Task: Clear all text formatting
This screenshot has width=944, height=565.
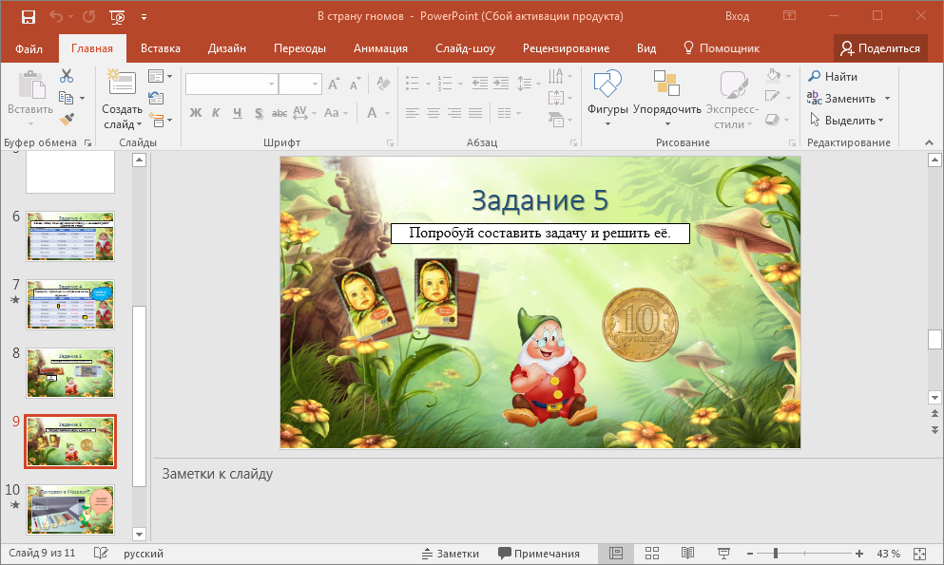Action: pyautogui.click(x=383, y=84)
